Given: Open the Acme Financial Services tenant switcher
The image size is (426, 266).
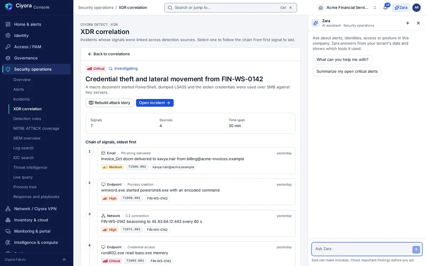Looking at the screenshot, I should coord(347,7).
